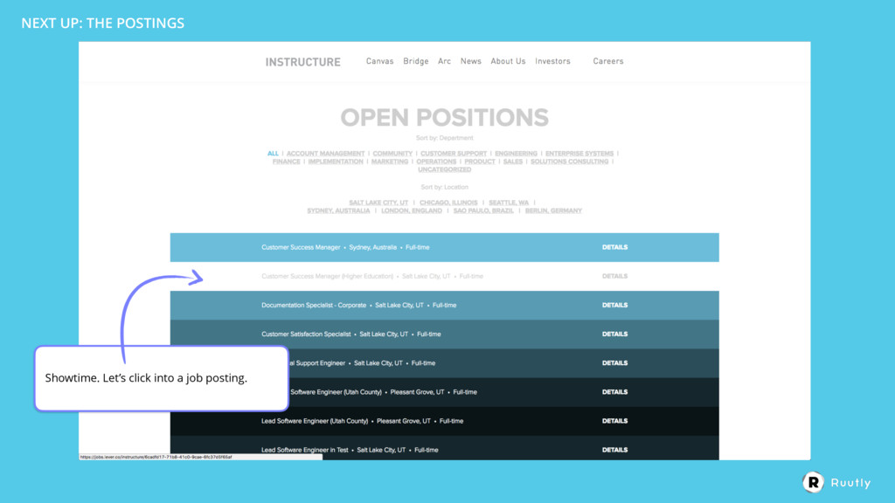This screenshot has width=895, height=503.
Task: Click DETAILS for Customer Satisfaction Specialist
Action: tap(614, 334)
